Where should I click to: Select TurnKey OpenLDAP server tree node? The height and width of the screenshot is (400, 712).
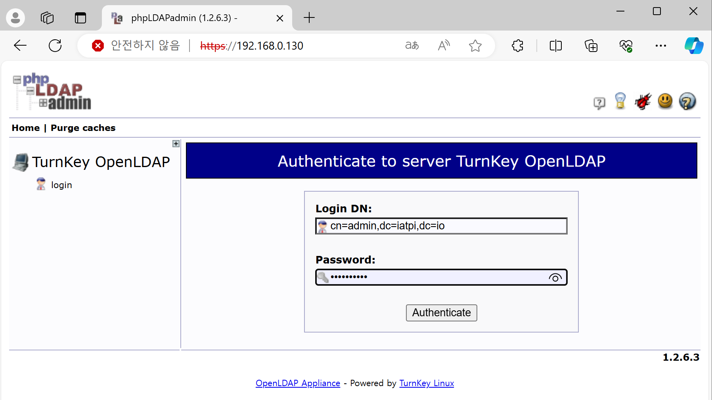tap(101, 162)
